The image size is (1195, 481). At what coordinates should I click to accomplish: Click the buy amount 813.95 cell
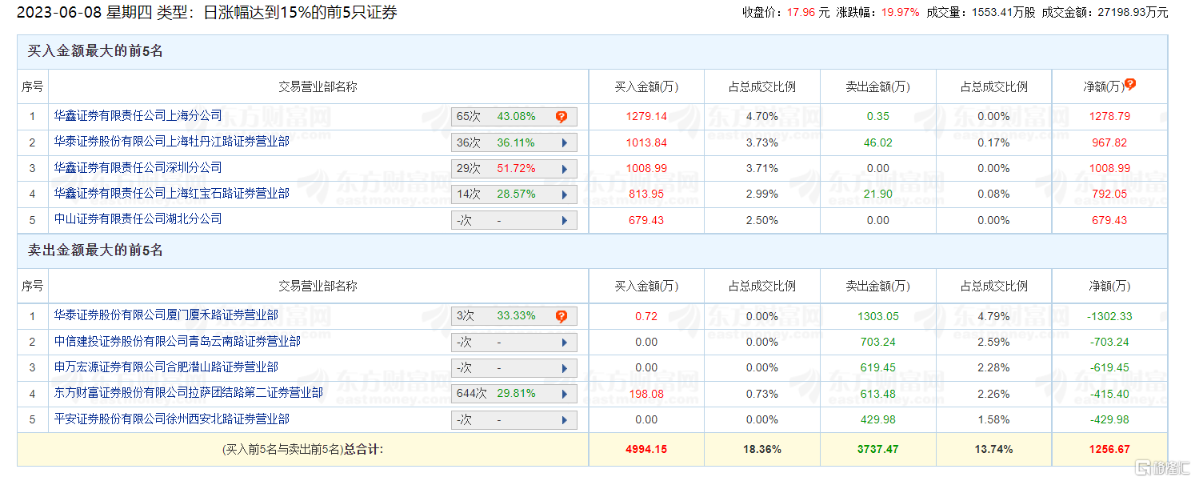click(x=646, y=194)
